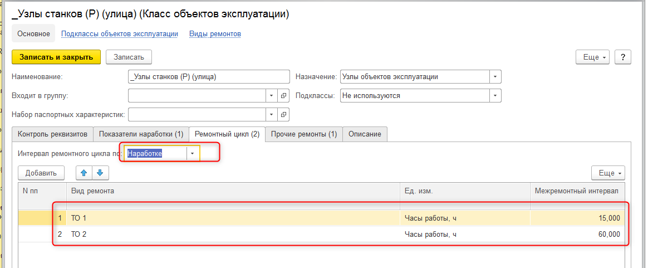Switch to 'Показатели наработки (1)' tab
The height and width of the screenshot is (268, 648).
pyautogui.click(x=141, y=134)
